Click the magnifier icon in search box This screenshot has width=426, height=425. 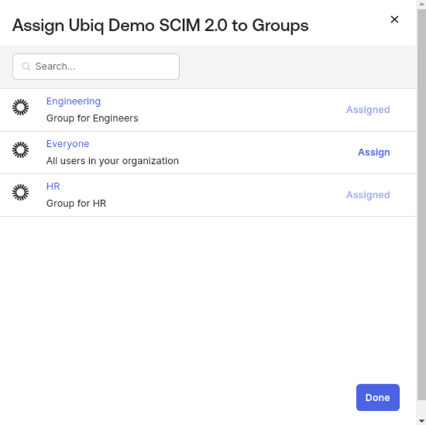(26, 66)
